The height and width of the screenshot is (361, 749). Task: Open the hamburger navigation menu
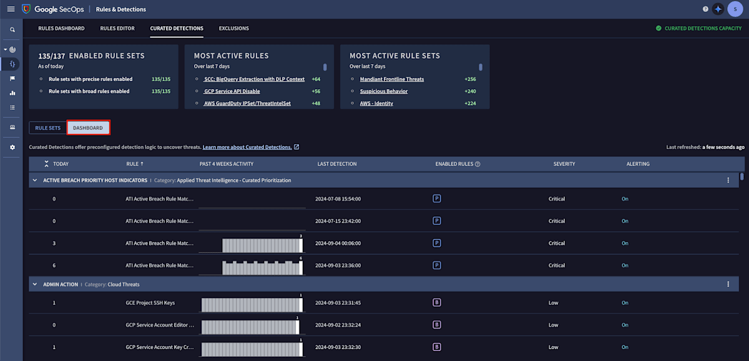coord(11,9)
